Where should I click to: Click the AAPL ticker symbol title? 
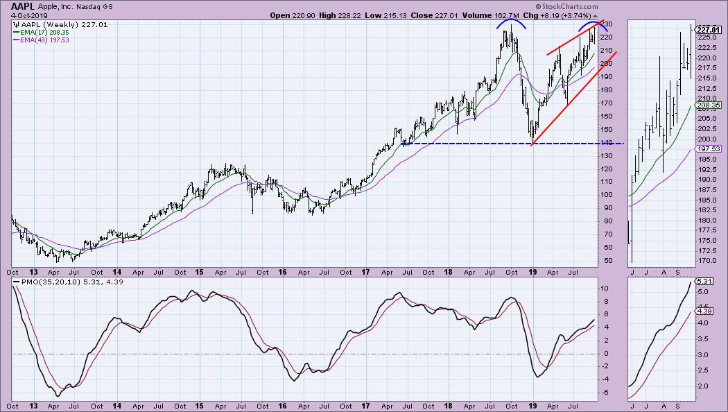[x=22, y=6]
